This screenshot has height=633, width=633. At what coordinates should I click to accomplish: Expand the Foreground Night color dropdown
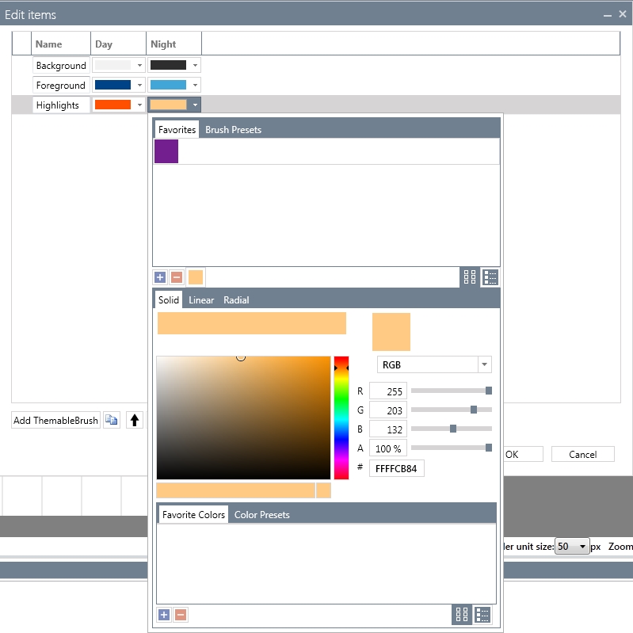195,86
